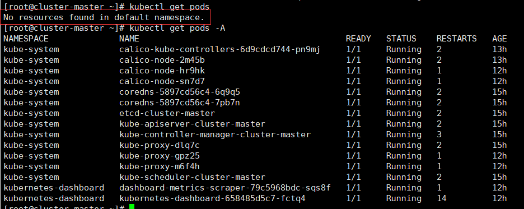Select kube-scheduler-cluster-master pod name
Image resolution: width=524 pixels, height=209 pixels.
(192, 177)
